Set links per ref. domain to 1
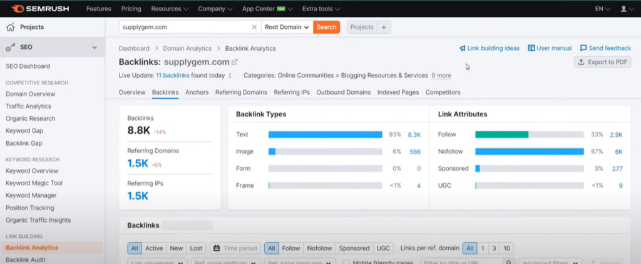This screenshot has width=641, height=264. point(483,248)
